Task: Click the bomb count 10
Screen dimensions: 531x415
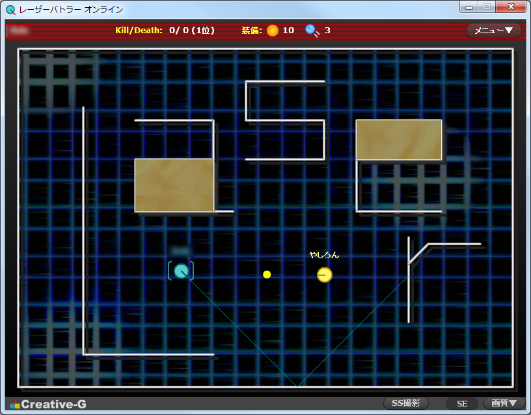Action: pyautogui.click(x=288, y=31)
